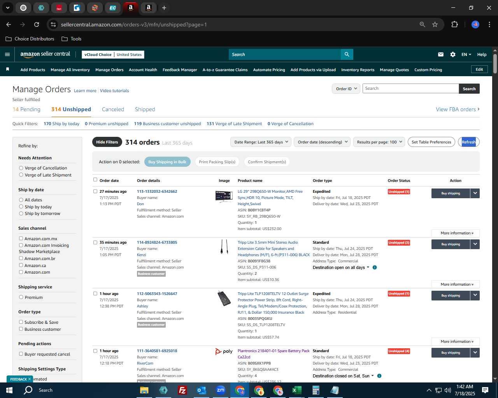Click the LG monitor product thumbnail

[224, 196]
